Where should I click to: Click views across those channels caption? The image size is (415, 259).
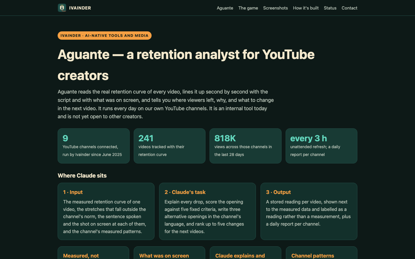[243, 151]
